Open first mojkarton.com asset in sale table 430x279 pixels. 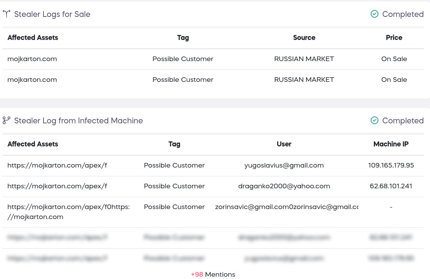(x=32, y=59)
